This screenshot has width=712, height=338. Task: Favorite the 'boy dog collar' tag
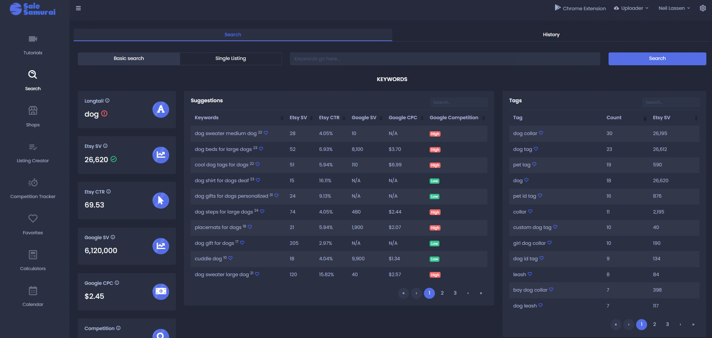point(551,289)
